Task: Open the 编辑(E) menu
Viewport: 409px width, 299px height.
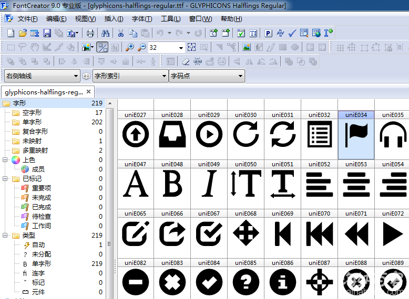Action: (x=56, y=19)
